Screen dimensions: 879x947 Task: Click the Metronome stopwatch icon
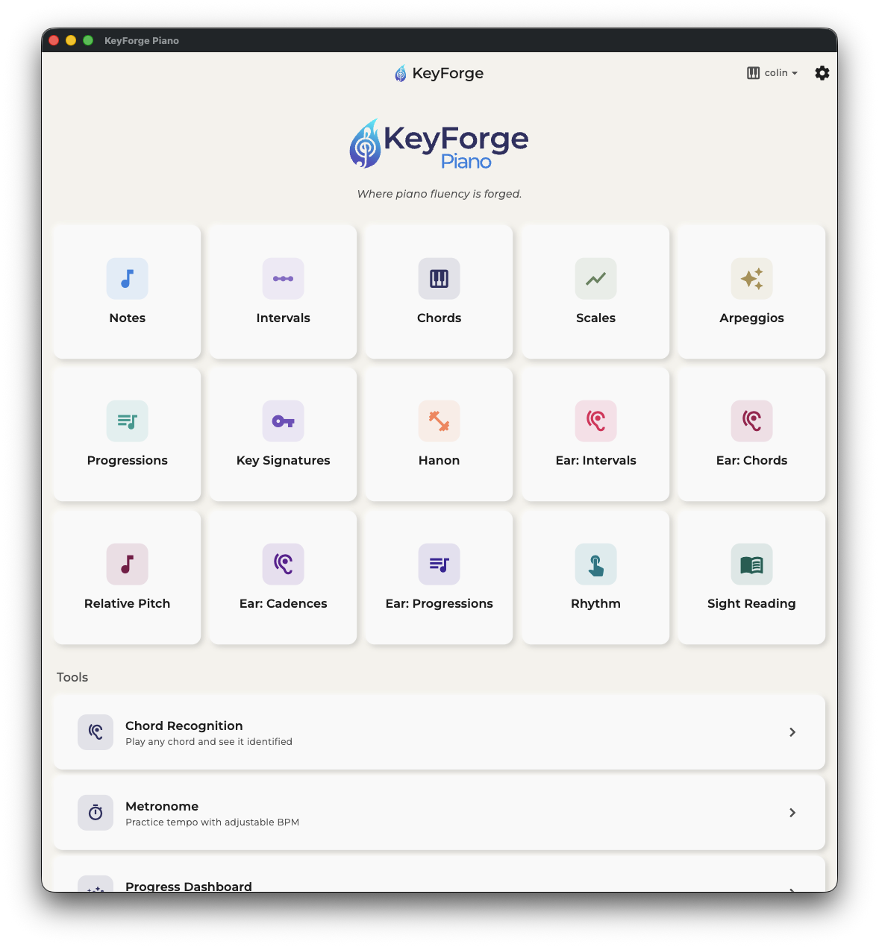[x=95, y=813]
